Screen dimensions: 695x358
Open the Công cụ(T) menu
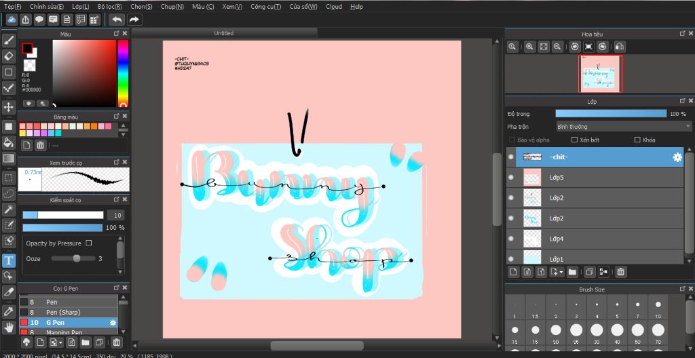[x=265, y=7]
